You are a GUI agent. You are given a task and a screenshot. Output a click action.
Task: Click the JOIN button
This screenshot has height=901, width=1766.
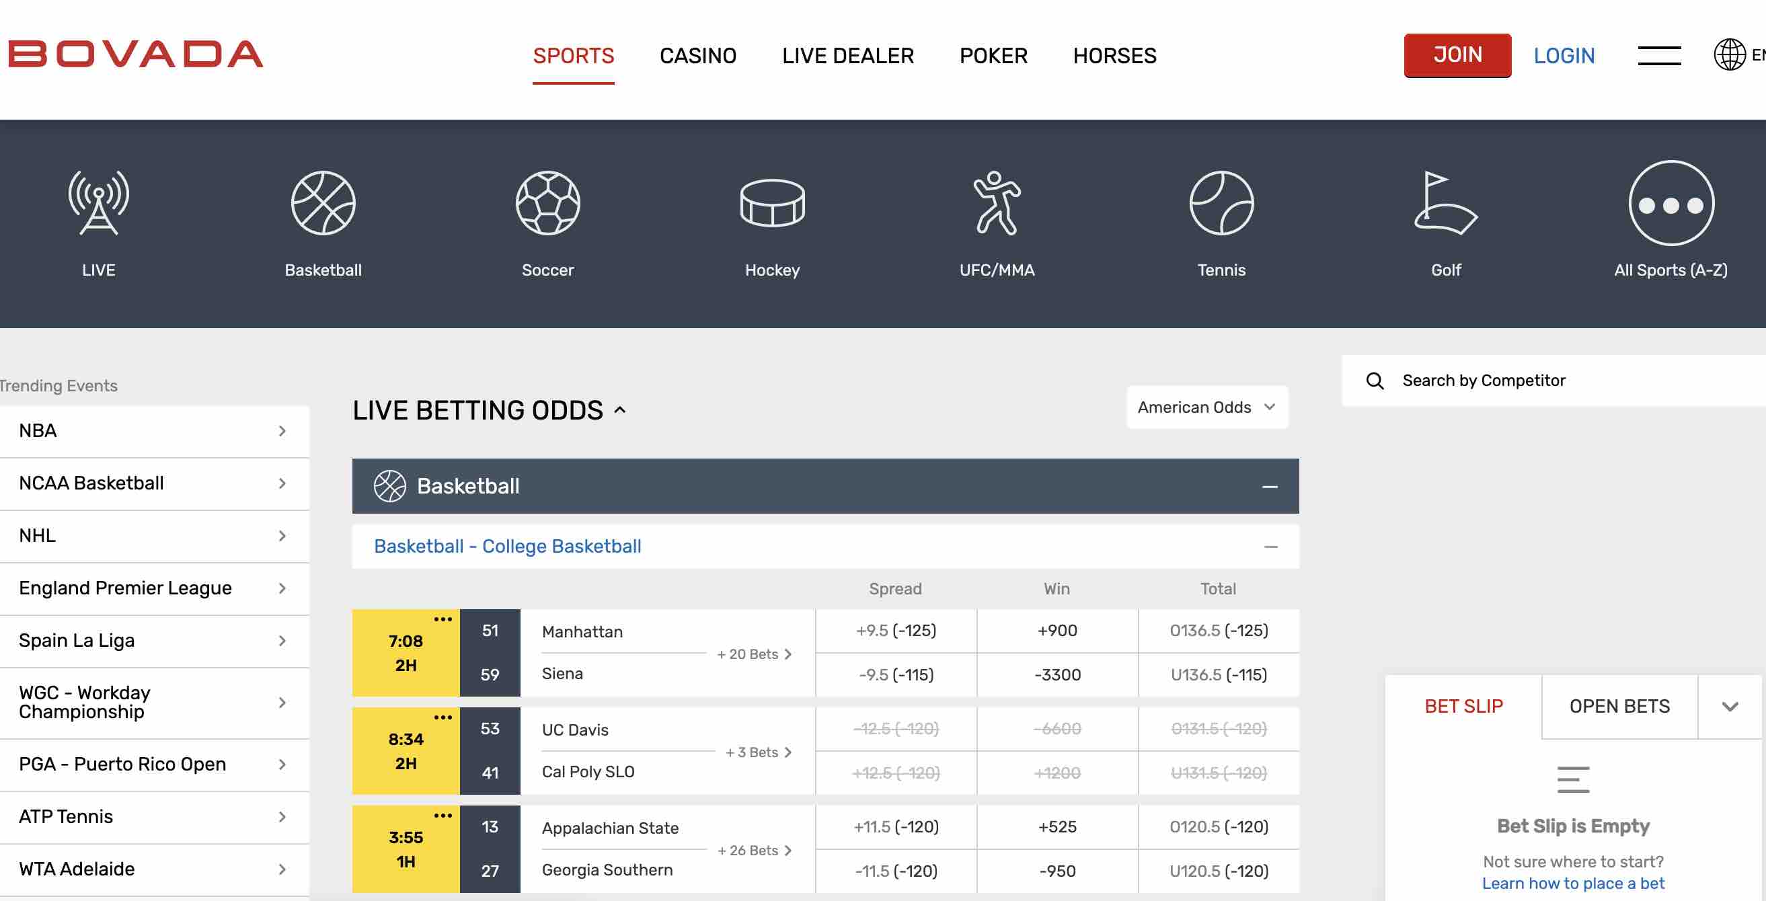pos(1457,55)
